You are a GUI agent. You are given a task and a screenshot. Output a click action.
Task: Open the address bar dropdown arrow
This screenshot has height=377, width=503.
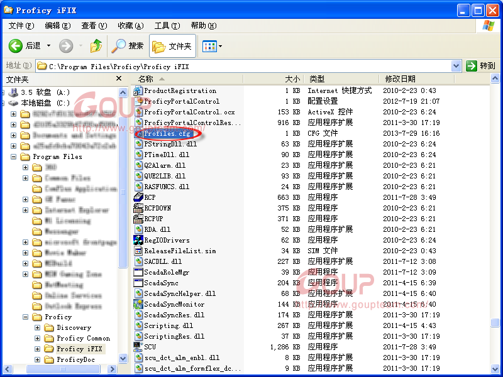[x=456, y=66]
